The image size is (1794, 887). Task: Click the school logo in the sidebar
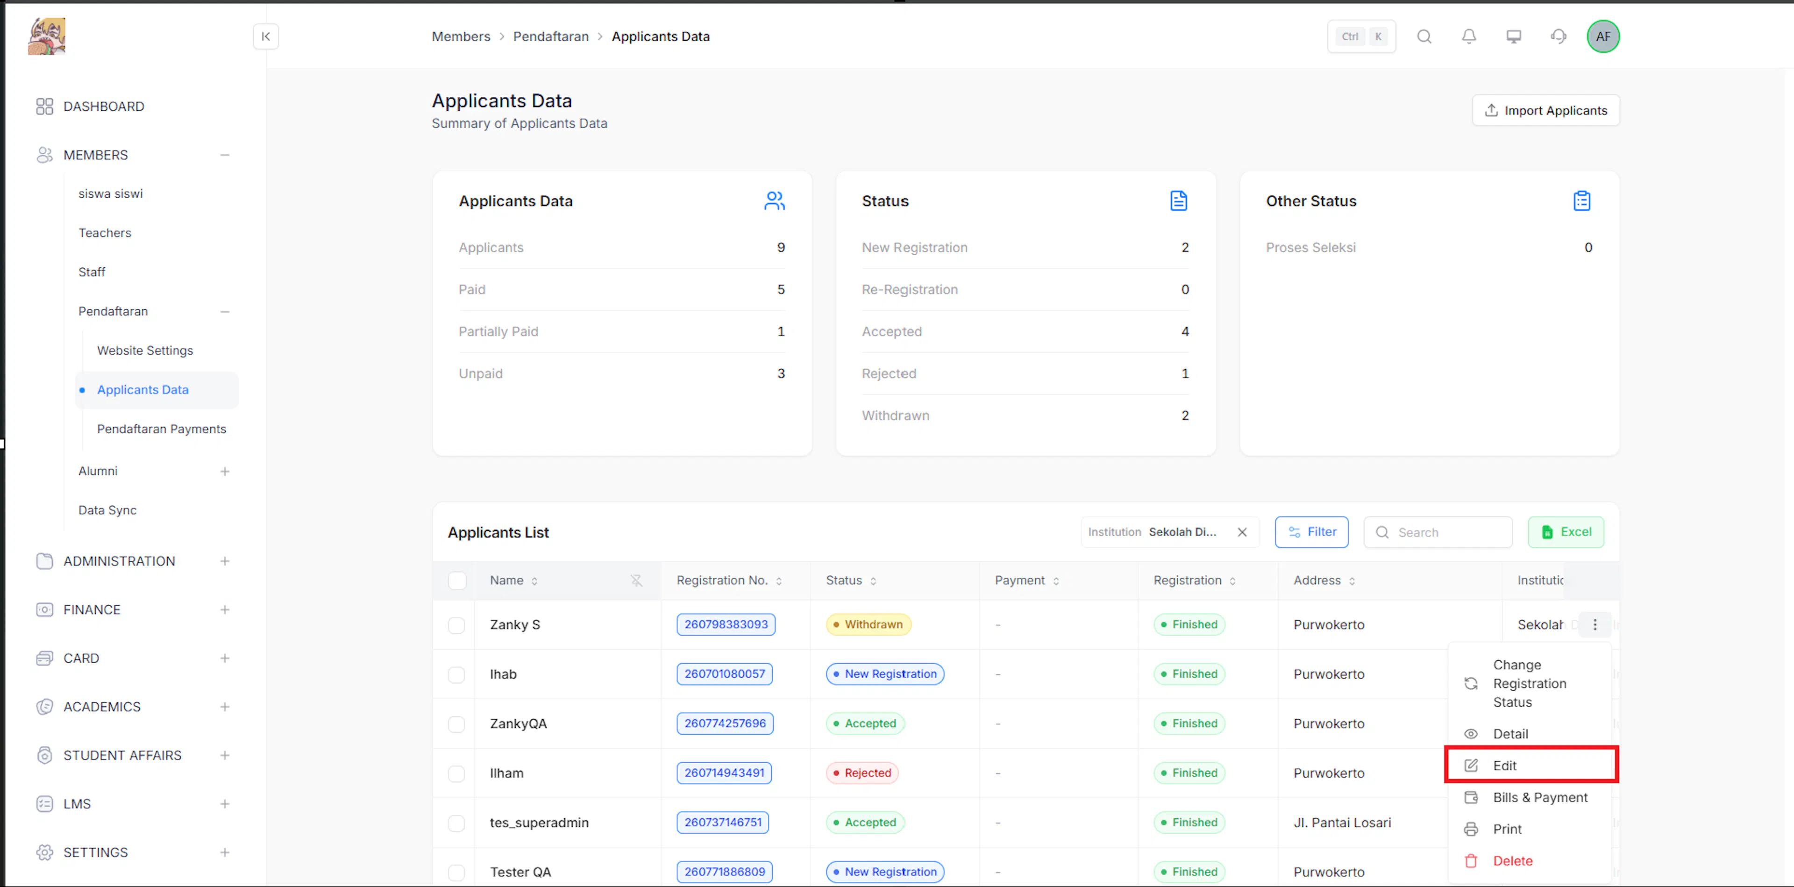pos(47,36)
